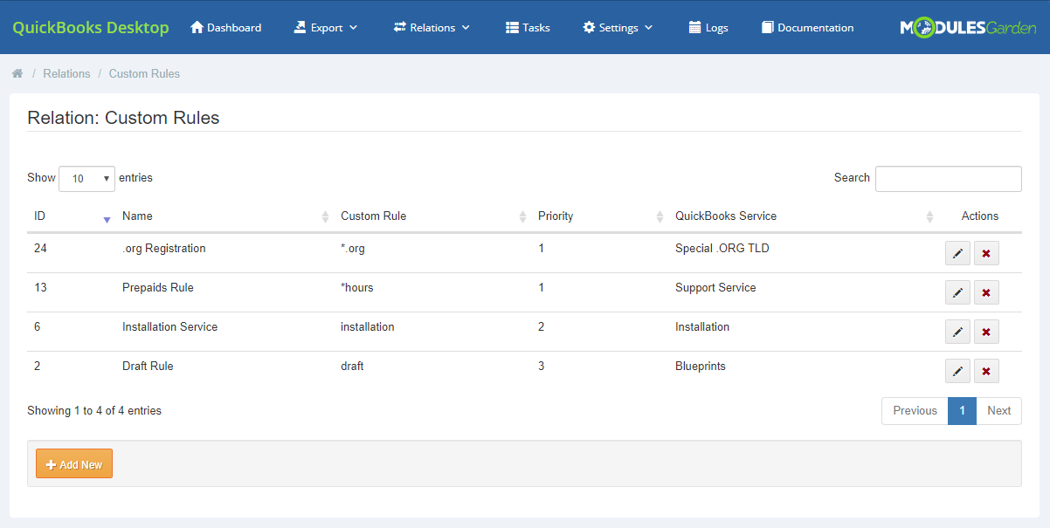
Task: Click 'Blueprints' service cell
Action: click(701, 367)
